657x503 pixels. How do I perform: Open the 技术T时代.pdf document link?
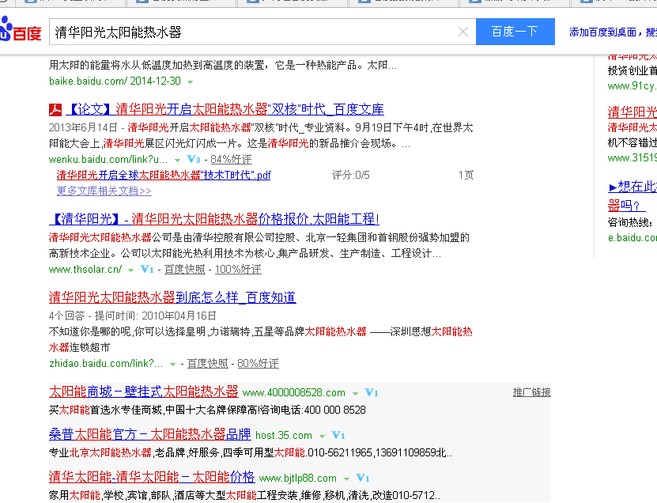pos(163,175)
